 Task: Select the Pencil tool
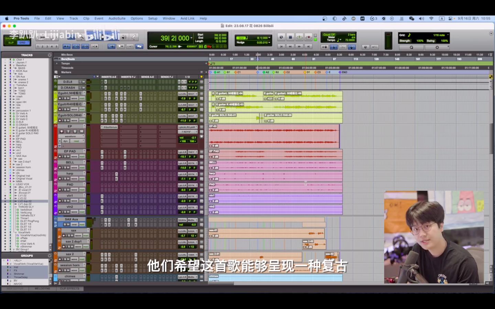pos(134,37)
